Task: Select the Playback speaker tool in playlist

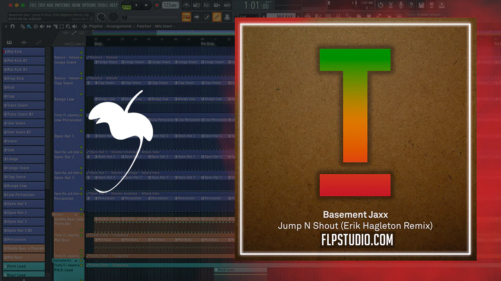Action: (x=74, y=27)
